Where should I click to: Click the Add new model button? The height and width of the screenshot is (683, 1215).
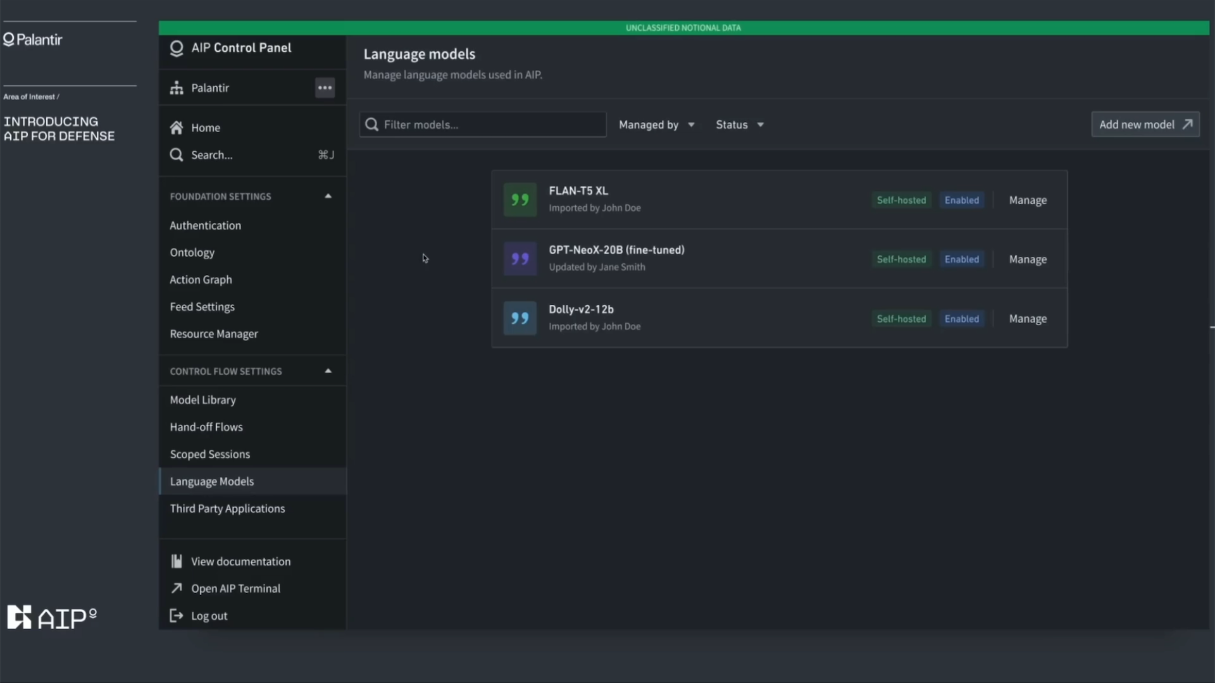point(1145,125)
